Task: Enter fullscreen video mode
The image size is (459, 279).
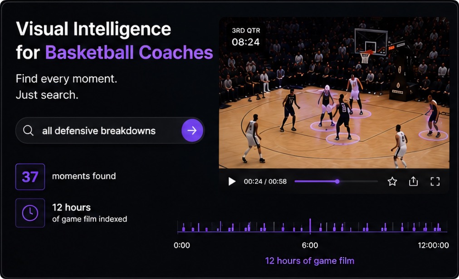Action: point(435,181)
